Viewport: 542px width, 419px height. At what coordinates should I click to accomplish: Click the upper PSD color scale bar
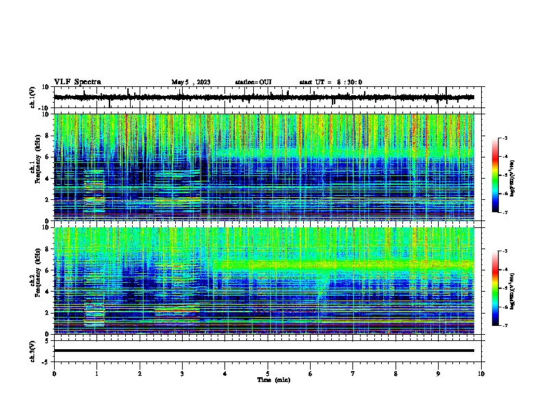[495, 175]
